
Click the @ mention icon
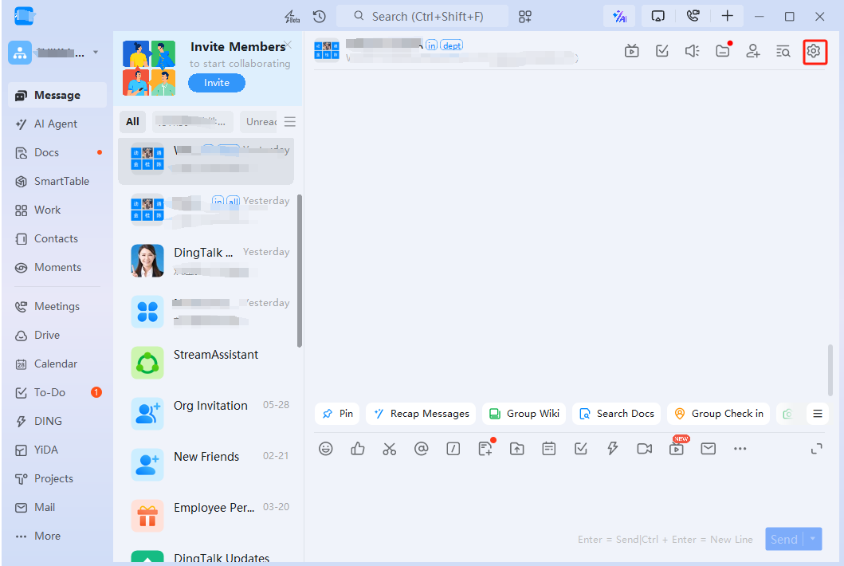click(x=421, y=449)
